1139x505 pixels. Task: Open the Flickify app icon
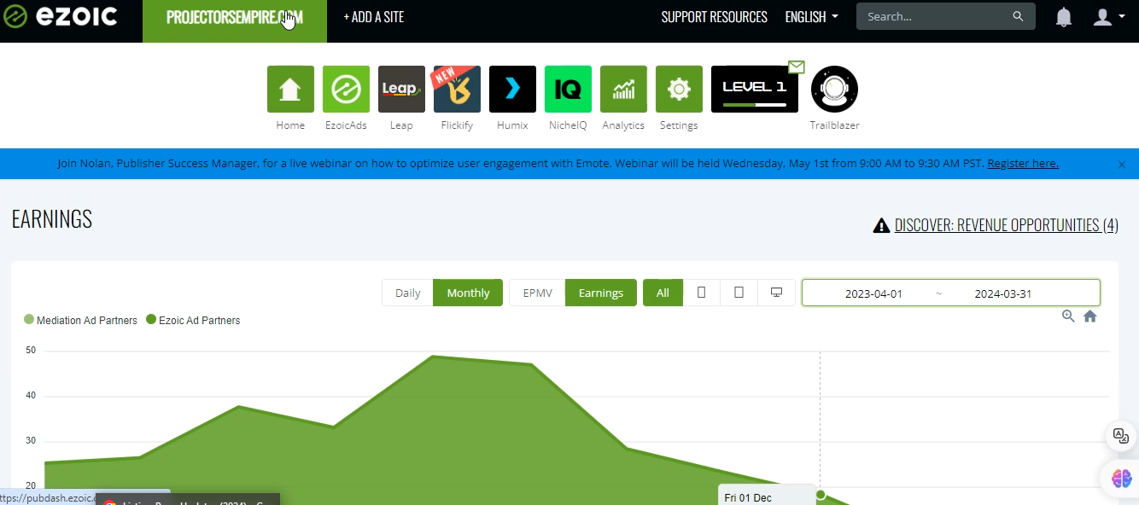point(457,89)
